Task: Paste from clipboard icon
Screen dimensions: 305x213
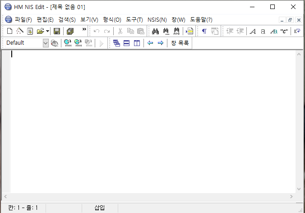Action: coord(141,31)
